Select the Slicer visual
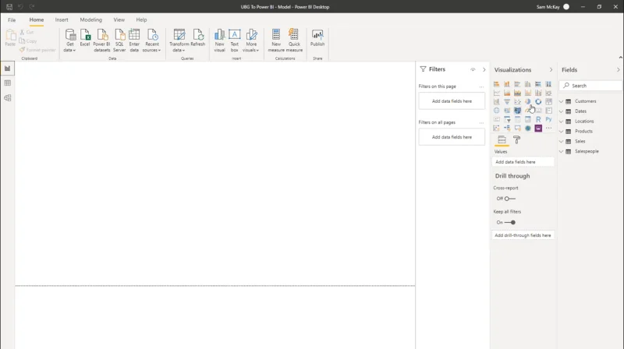Screen dimensions: 624x349 click(x=507, y=119)
